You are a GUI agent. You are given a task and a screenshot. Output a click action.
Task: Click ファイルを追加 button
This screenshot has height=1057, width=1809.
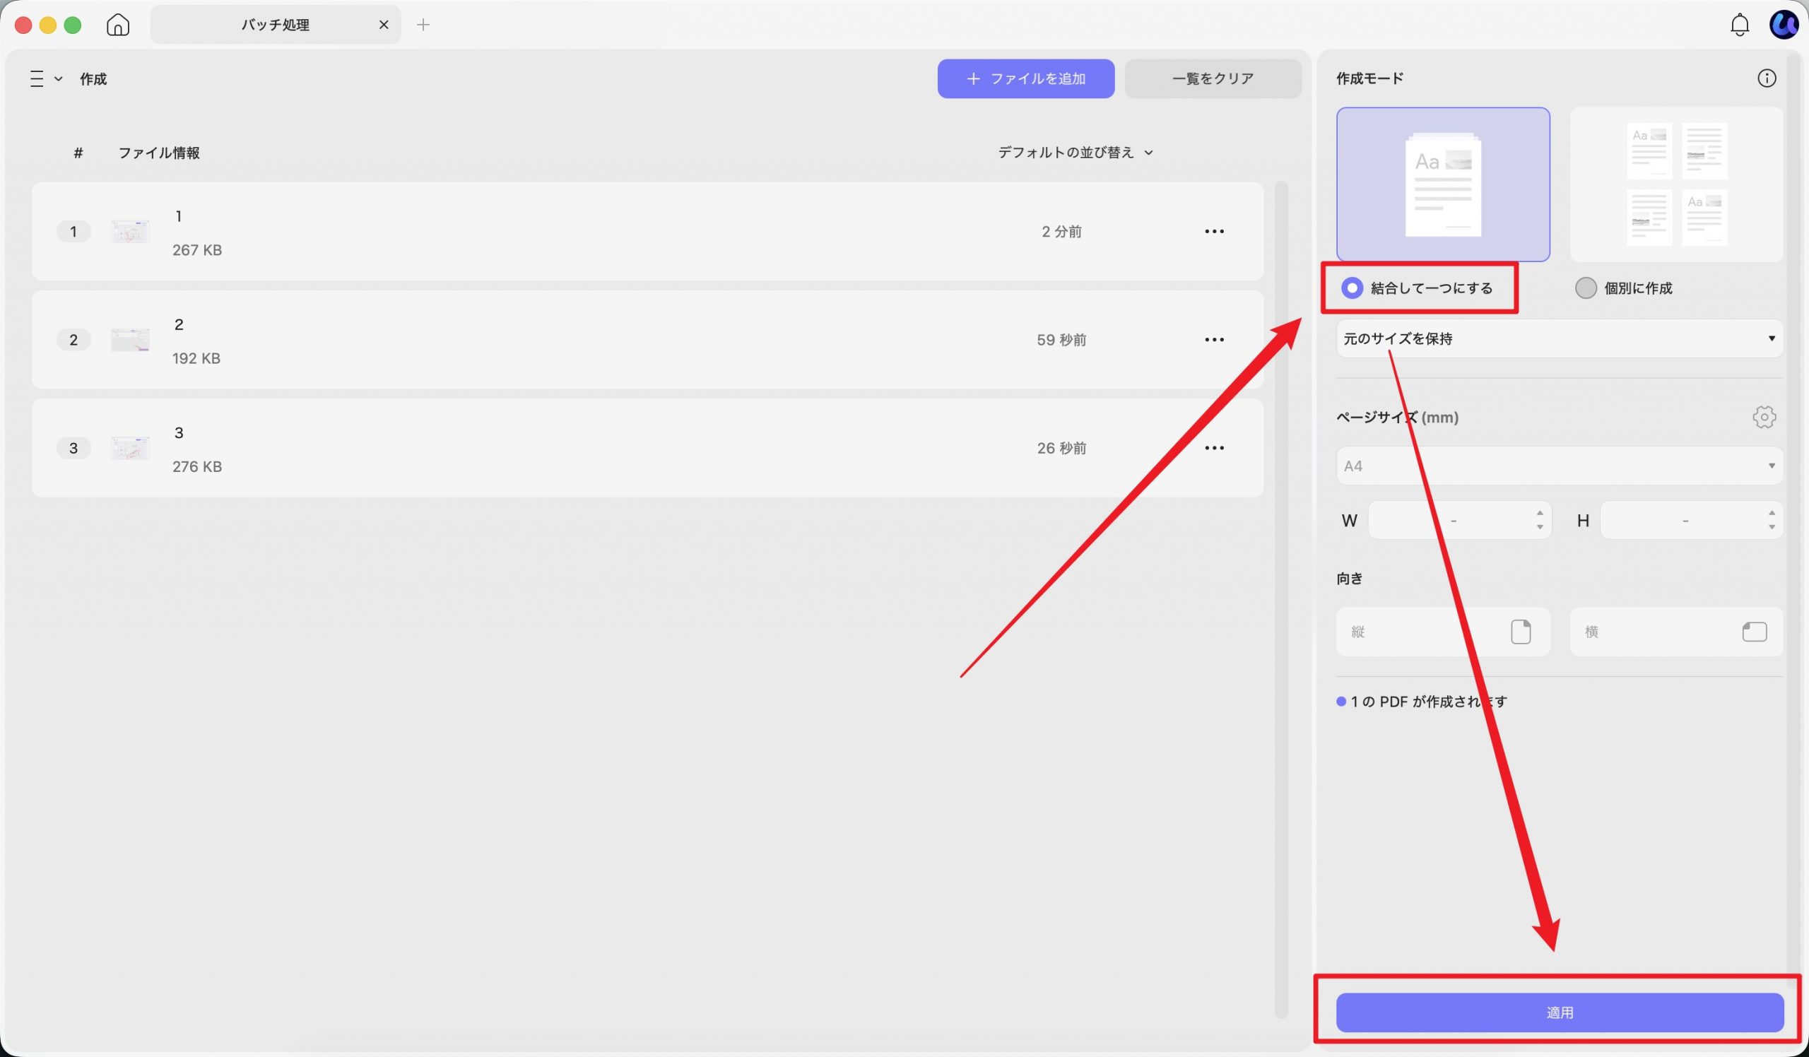1026,78
